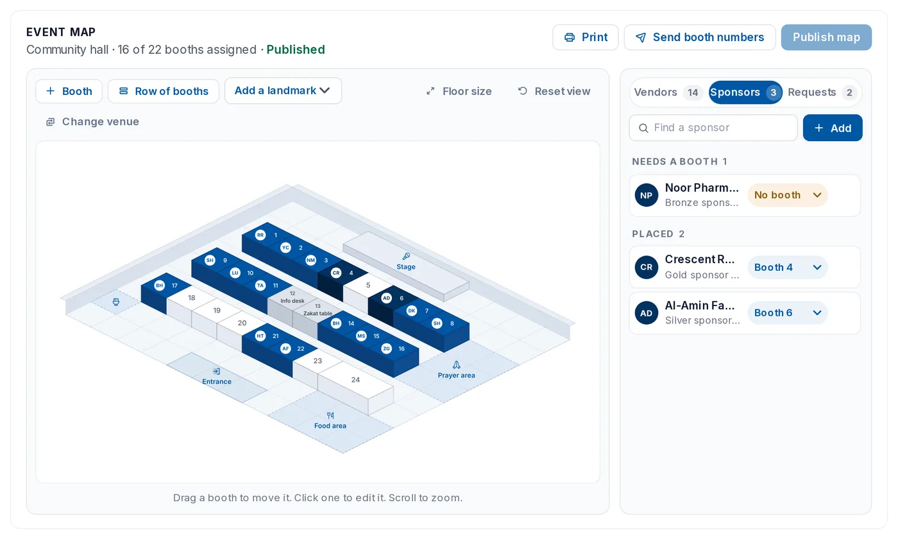Click the Publish map button
Screen dimensions: 898x539
(x=826, y=37)
